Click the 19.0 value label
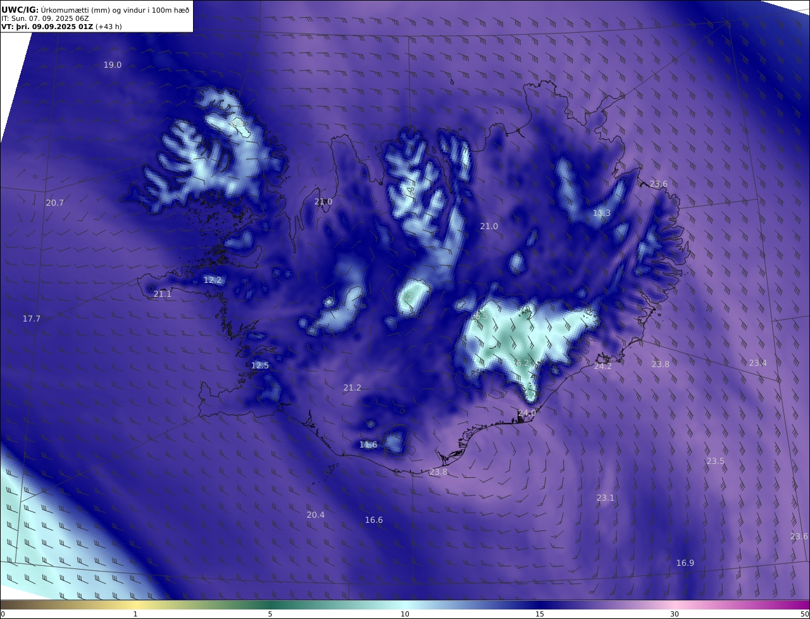 (x=113, y=65)
